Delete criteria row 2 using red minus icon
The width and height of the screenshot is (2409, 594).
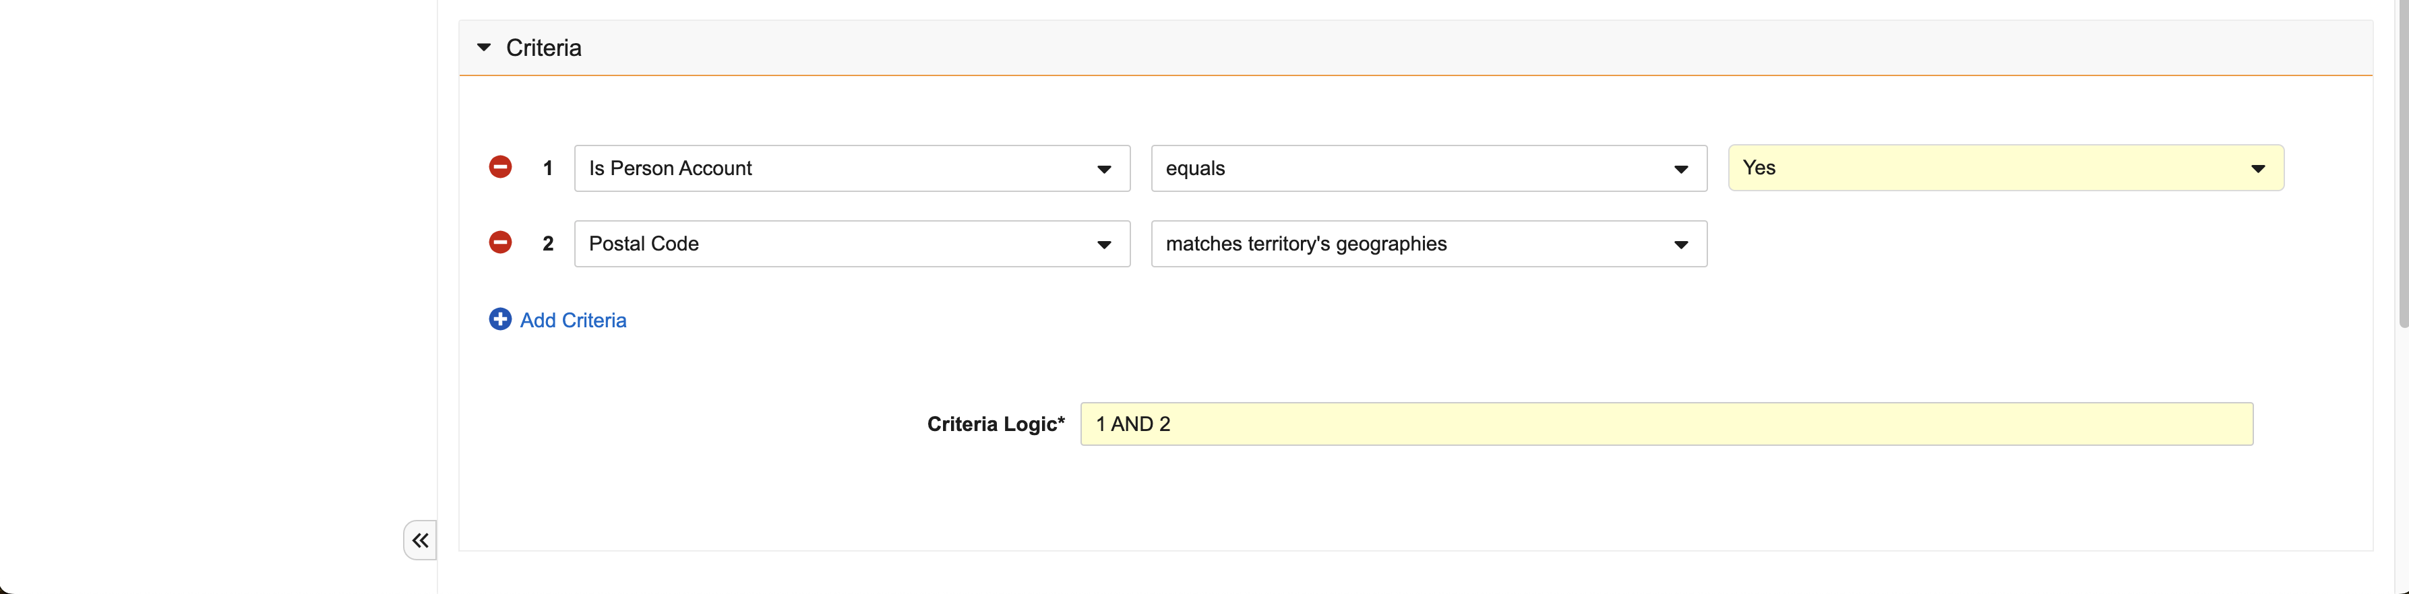500,243
